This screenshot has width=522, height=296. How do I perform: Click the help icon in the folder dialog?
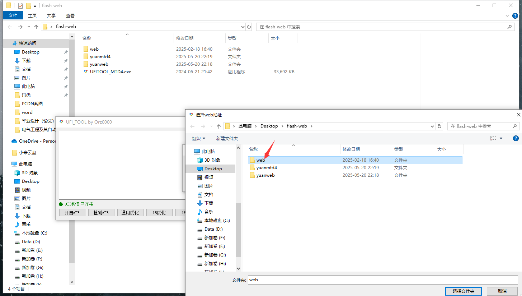coord(516,138)
